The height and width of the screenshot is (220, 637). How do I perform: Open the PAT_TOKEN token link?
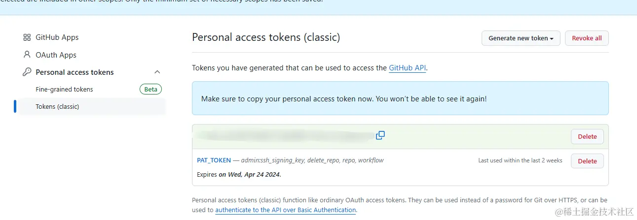point(213,160)
